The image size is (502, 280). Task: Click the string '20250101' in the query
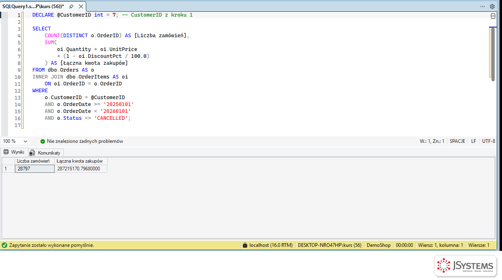pos(119,104)
